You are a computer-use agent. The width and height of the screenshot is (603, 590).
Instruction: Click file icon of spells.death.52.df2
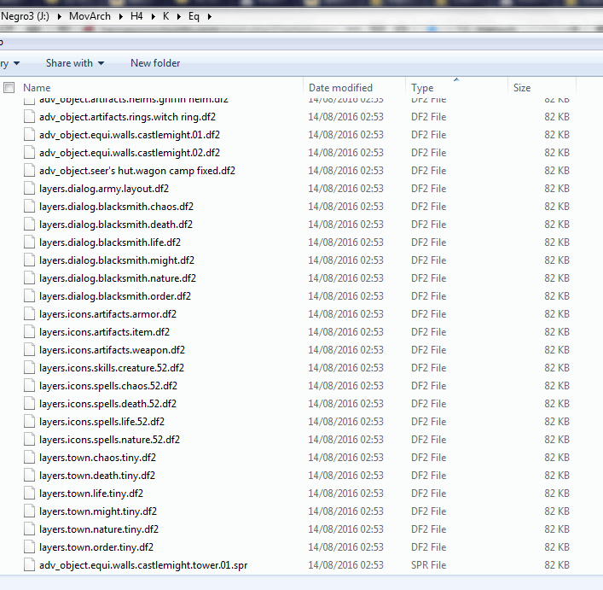pyautogui.click(x=29, y=404)
